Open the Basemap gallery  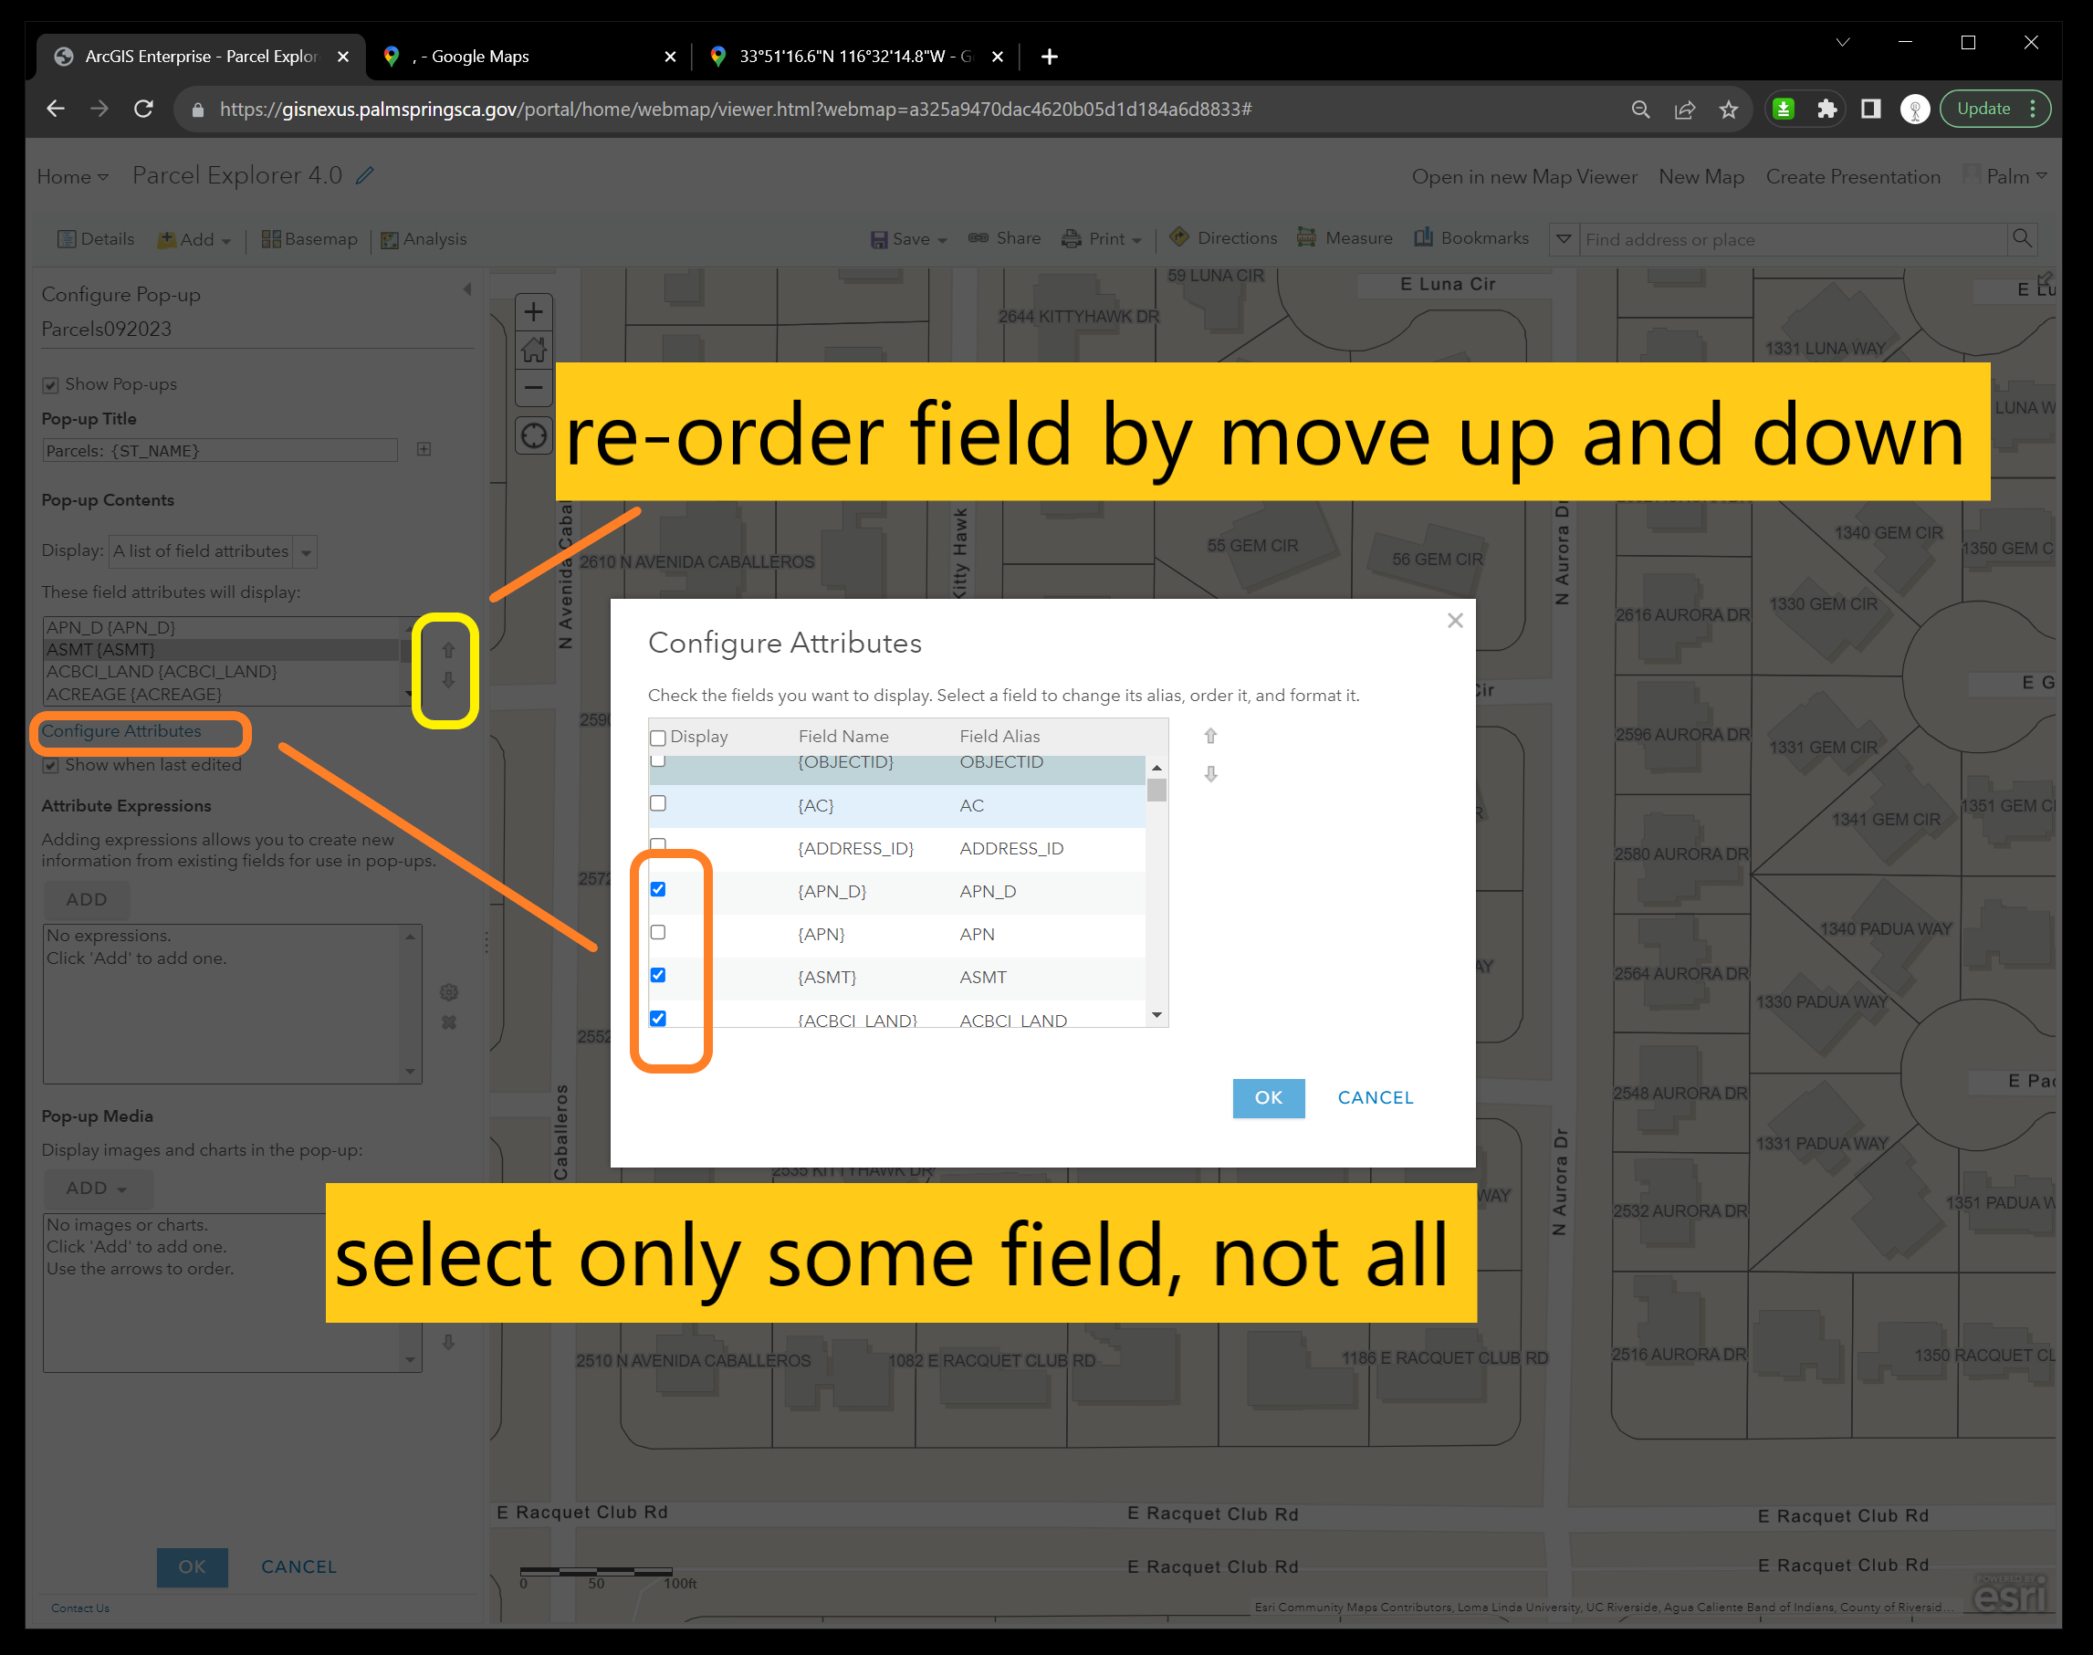pos(309,239)
